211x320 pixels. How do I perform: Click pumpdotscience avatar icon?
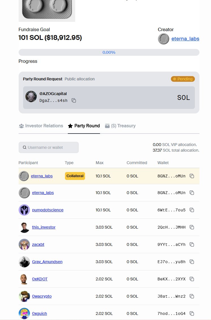pyautogui.click(x=24, y=210)
